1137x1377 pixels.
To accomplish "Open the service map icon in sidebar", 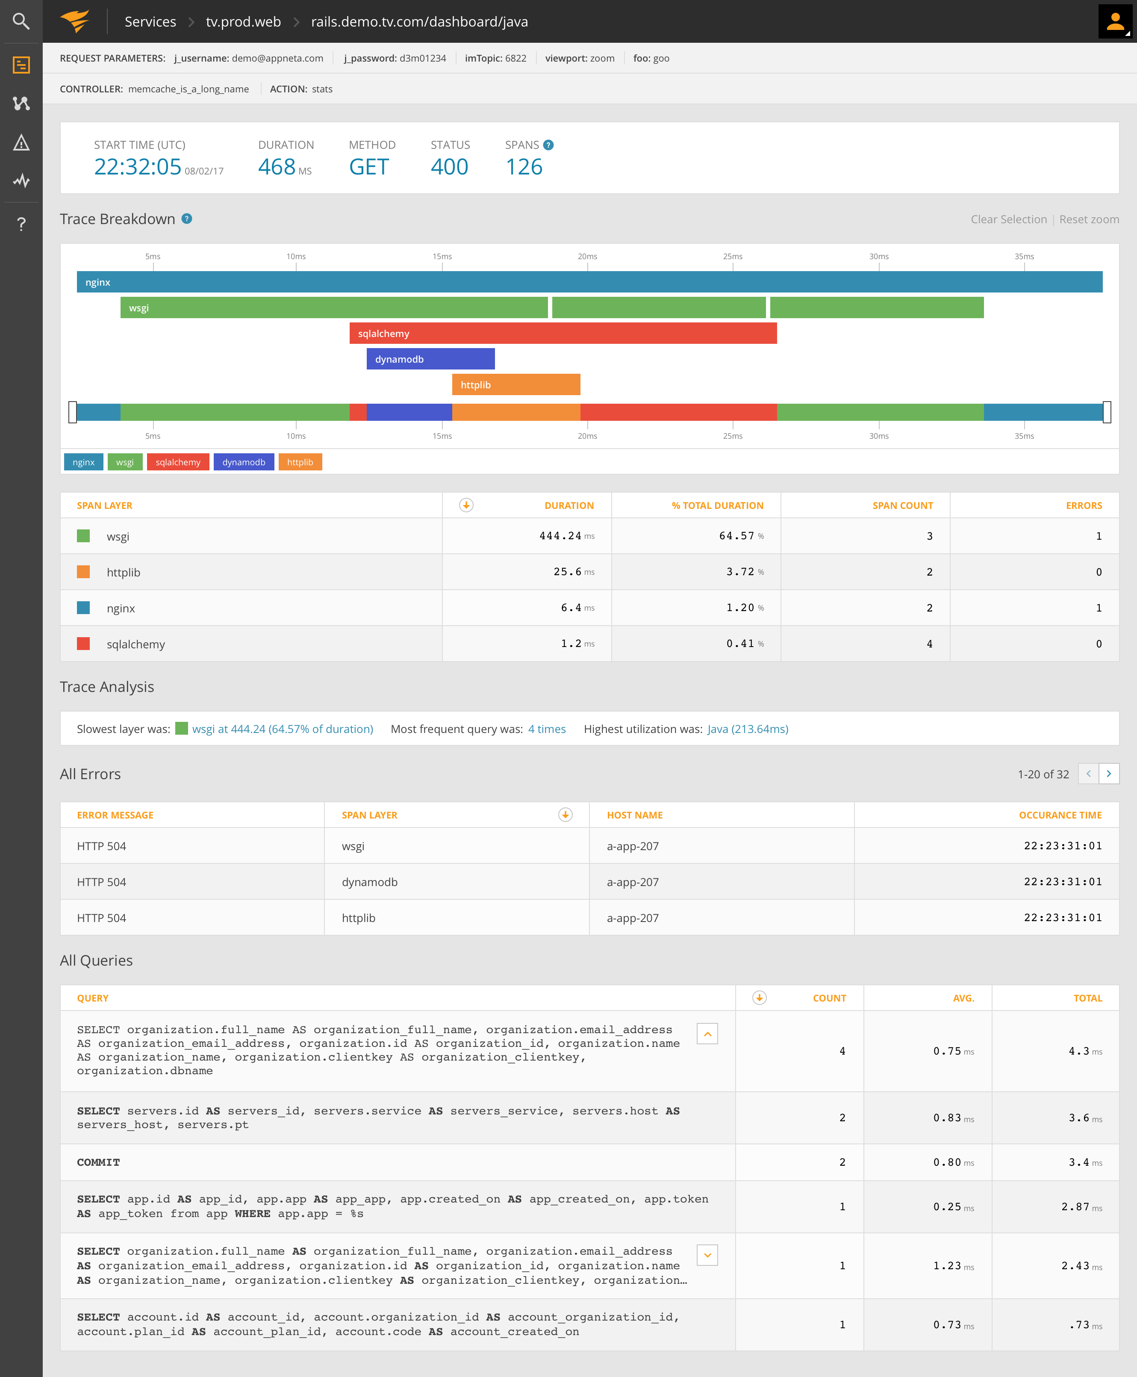I will click(21, 103).
